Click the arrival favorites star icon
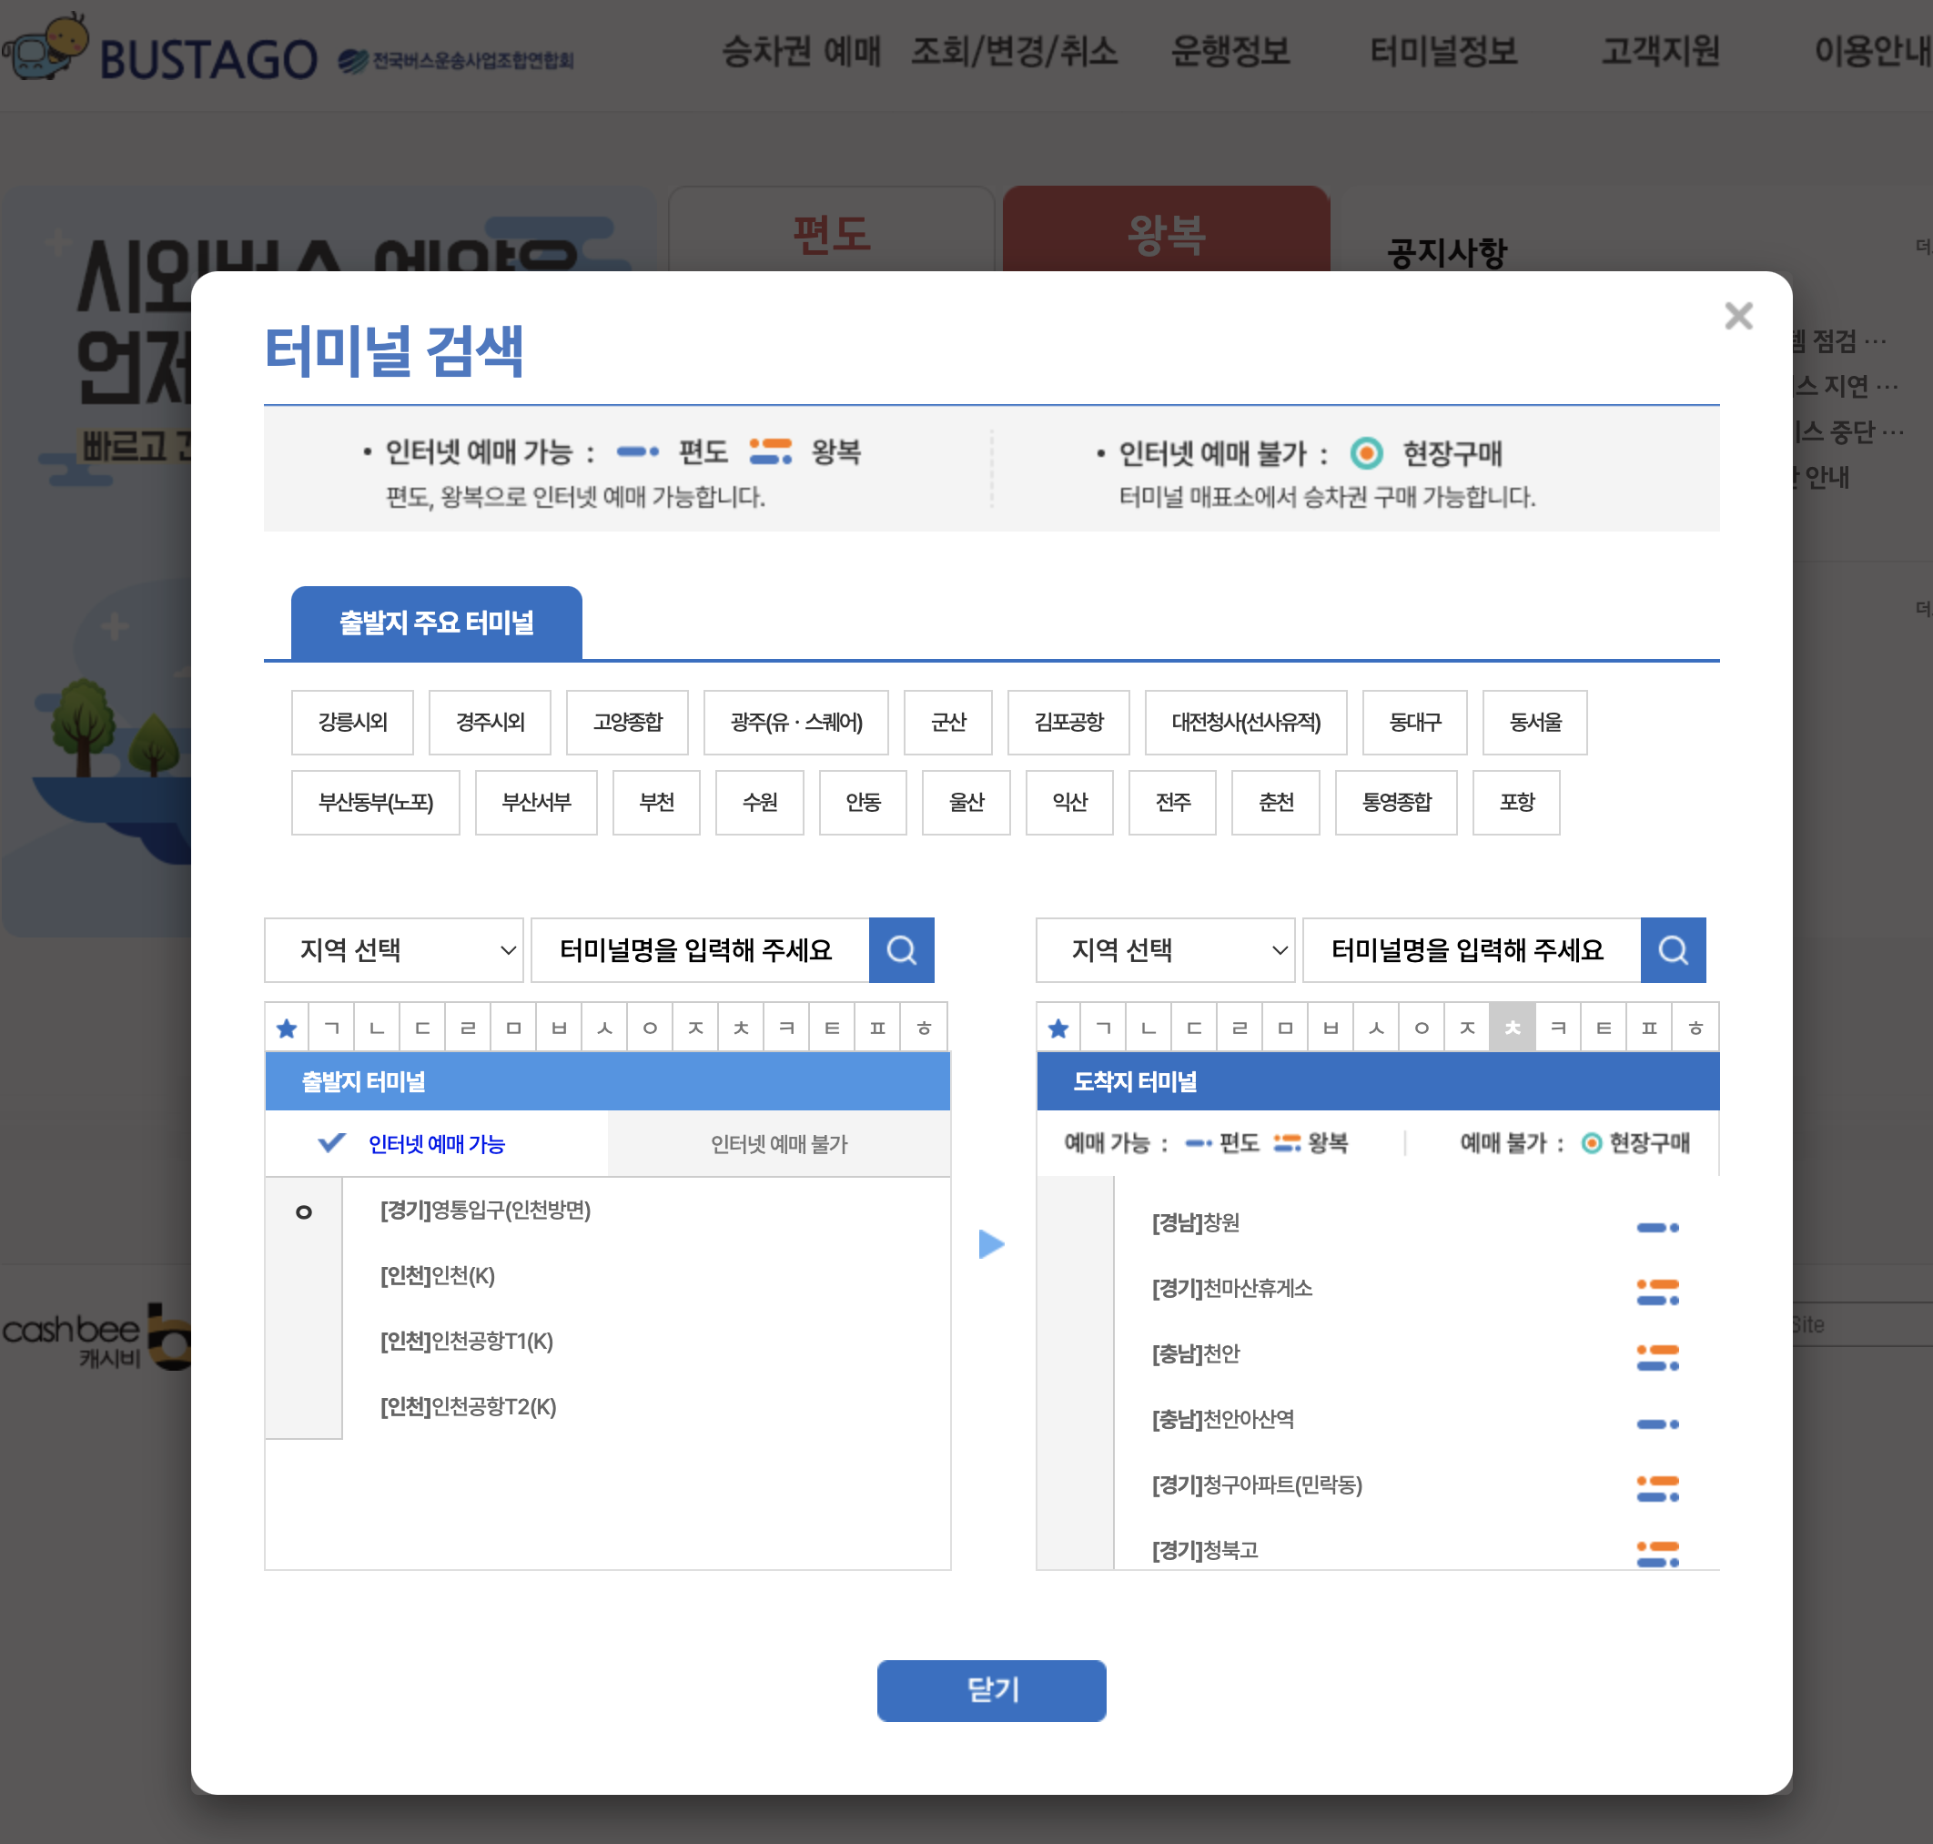The height and width of the screenshot is (1844, 1933). (1058, 1028)
